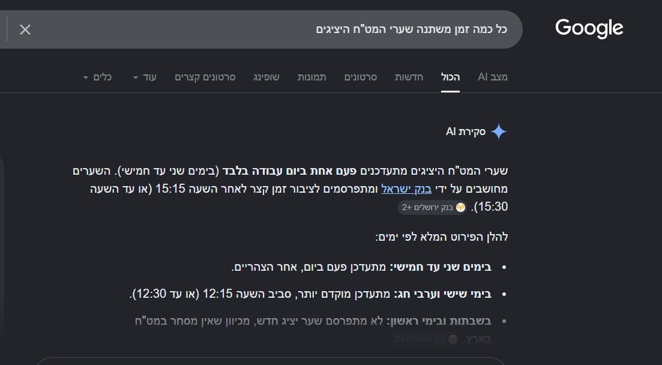Open the סרטונים tab
The image size is (662, 365).
tap(361, 77)
